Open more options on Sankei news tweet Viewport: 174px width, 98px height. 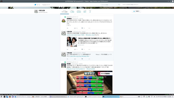coord(89,49)
